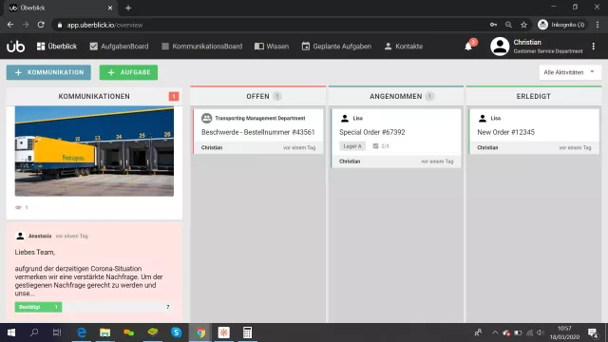Expand the Alle Aktivitäten dropdown
Viewport: 608px width, 342px height.
(x=570, y=72)
